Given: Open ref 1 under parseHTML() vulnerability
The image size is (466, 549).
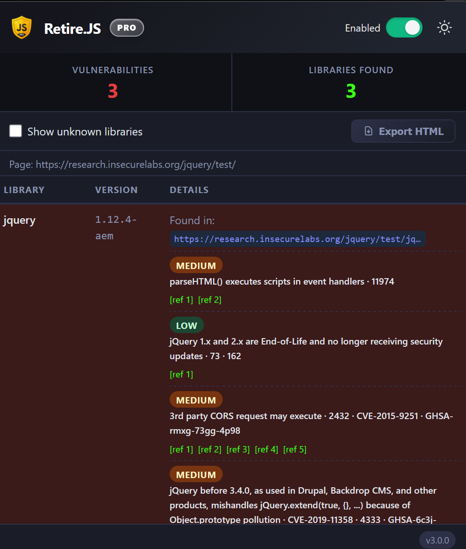Looking at the screenshot, I should 182,300.
